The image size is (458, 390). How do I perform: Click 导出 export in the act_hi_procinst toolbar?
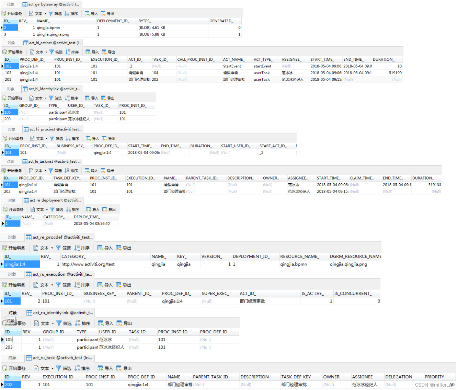pyautogui.click(x=109, y=139)
